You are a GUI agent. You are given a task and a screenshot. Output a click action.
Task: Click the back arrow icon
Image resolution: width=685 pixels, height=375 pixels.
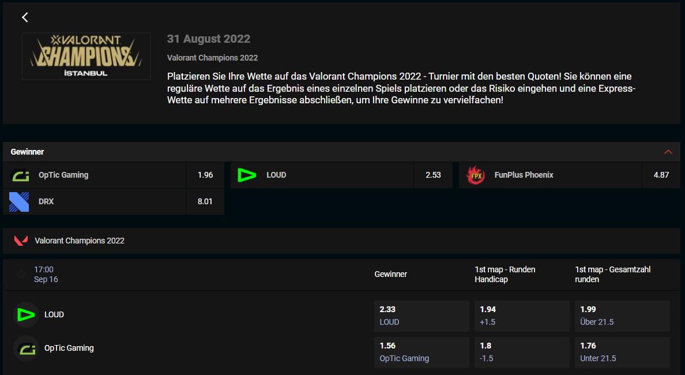(x=25, y=17)
